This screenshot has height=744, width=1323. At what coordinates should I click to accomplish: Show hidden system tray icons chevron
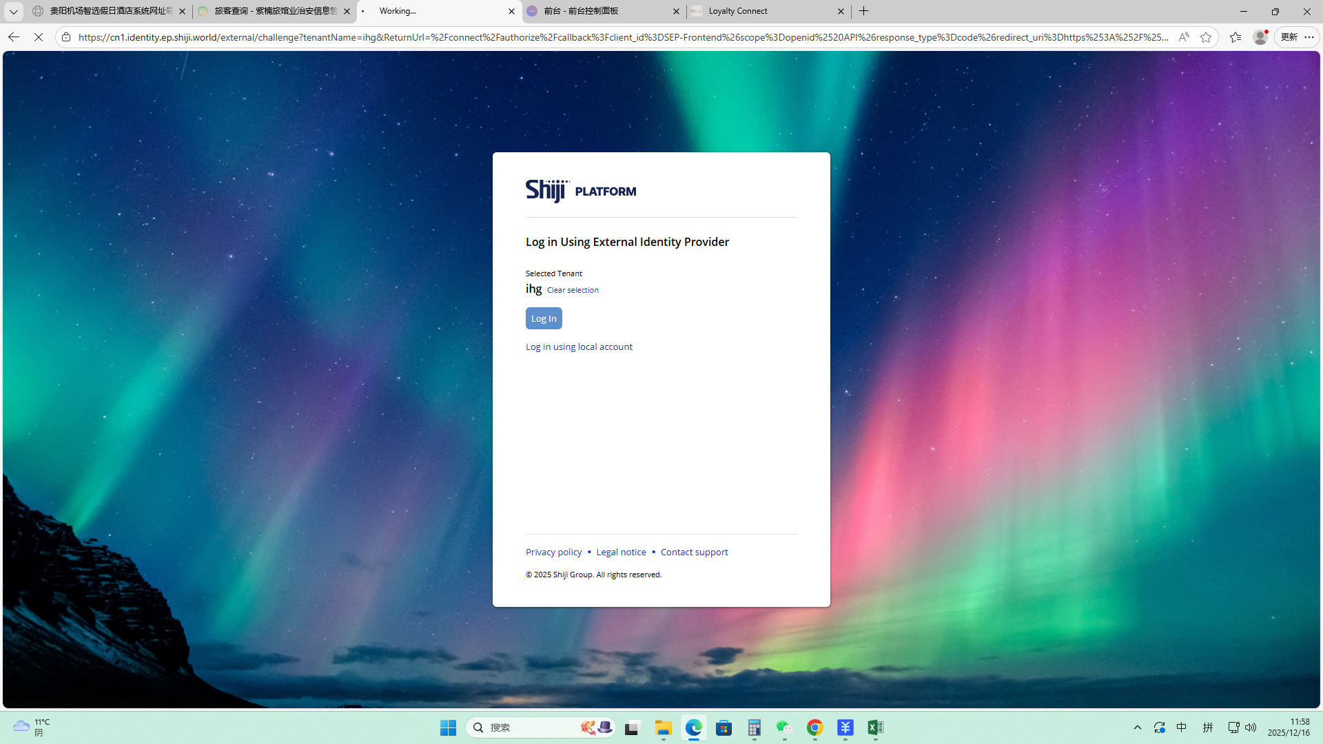1138,727
